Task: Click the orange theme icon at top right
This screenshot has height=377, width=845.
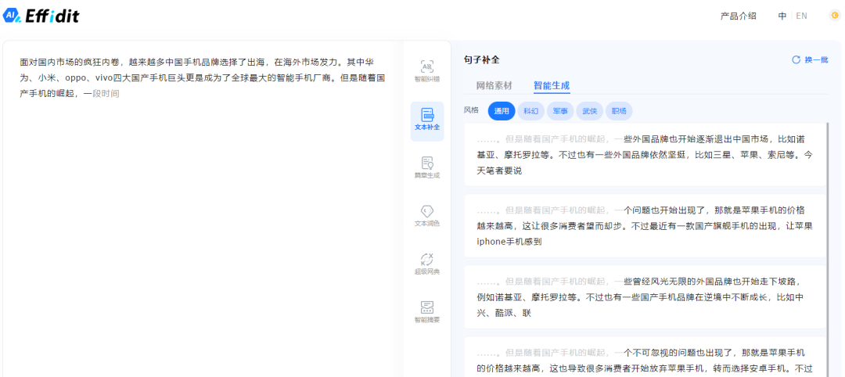Action: 834,16
